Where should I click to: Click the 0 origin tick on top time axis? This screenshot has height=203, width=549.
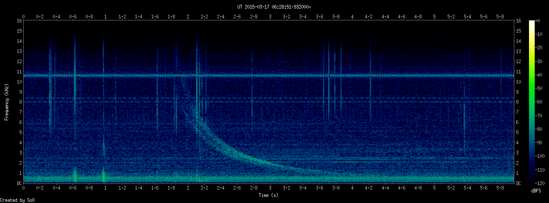tap(24, 17)
